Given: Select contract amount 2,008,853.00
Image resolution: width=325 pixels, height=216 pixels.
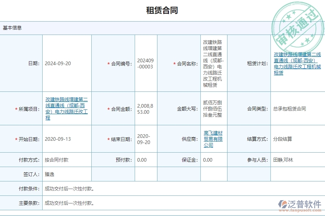Looking at the screenshot, I should pyautogui.click(x=146, y=108).
